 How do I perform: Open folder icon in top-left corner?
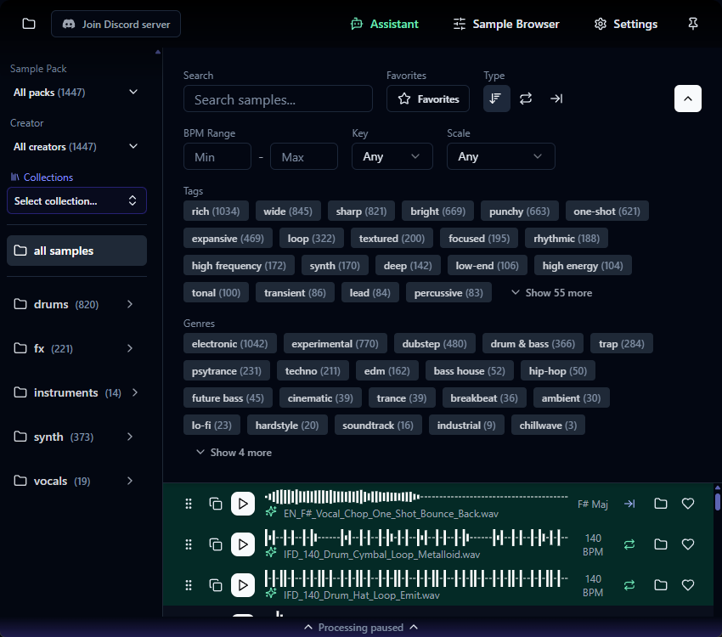(29, 24)
